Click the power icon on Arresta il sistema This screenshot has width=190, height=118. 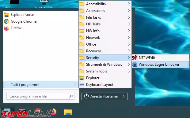pos(86,96)
